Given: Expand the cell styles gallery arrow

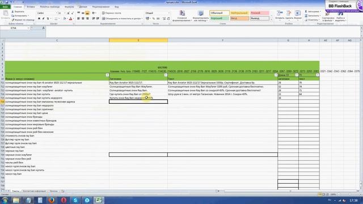Looking at the screenshot, I should point(272,20).
